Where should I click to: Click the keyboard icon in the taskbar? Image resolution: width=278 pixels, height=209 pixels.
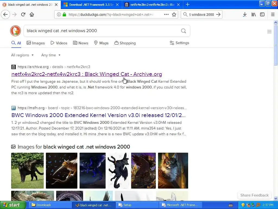231,205
